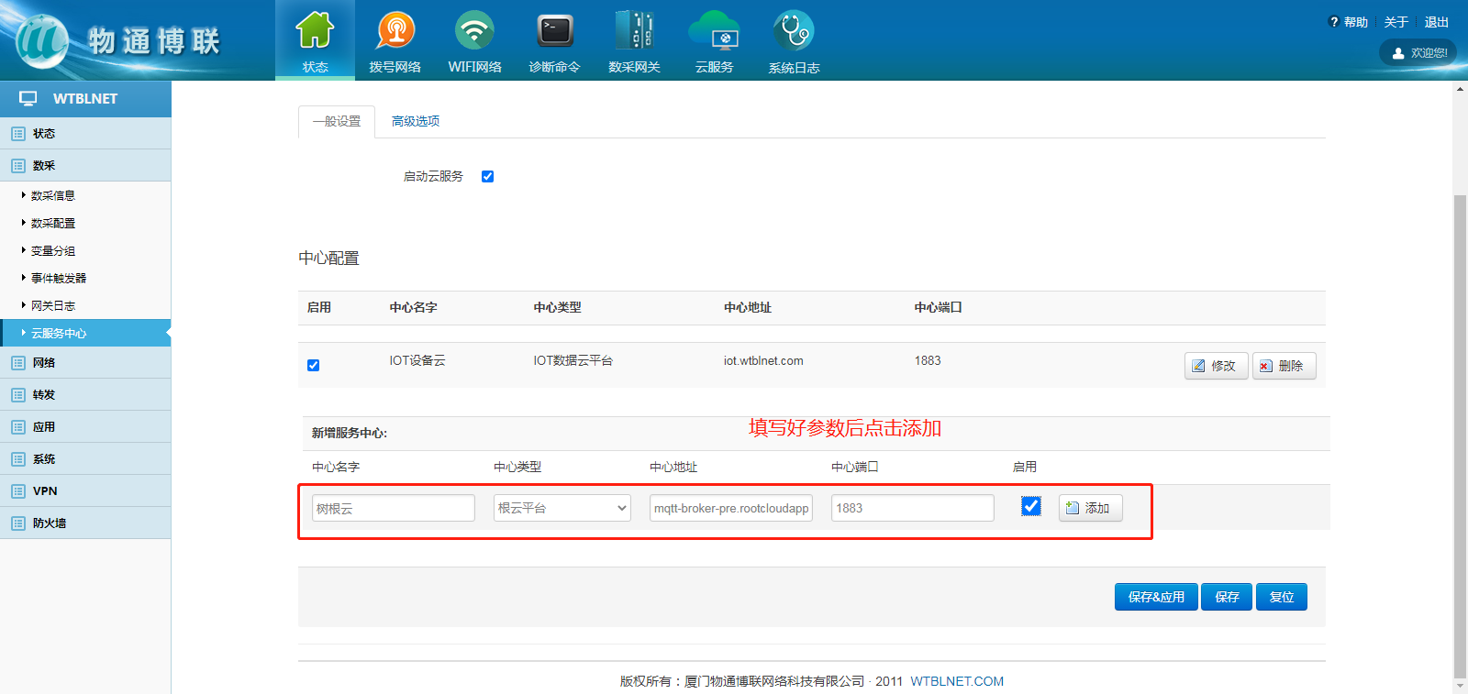Switch to the 高级选项 tab
1468x694 pixels.
tap(415, 121)
